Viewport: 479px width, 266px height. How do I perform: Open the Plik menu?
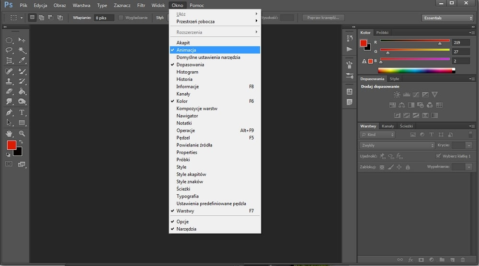[23, 5]
